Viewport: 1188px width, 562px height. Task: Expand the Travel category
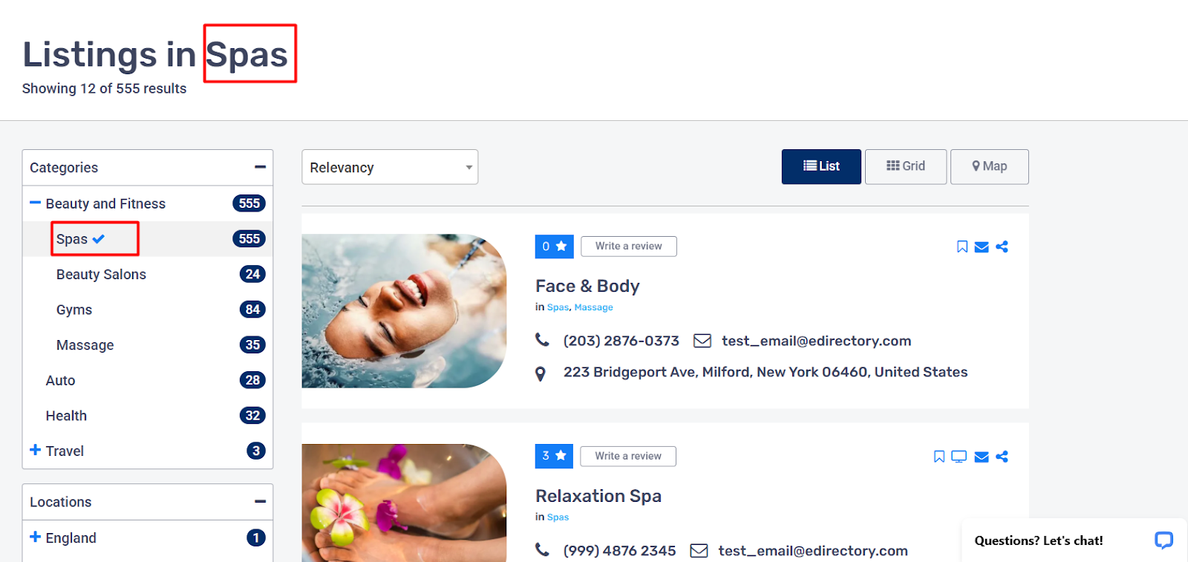pos(35,450)
